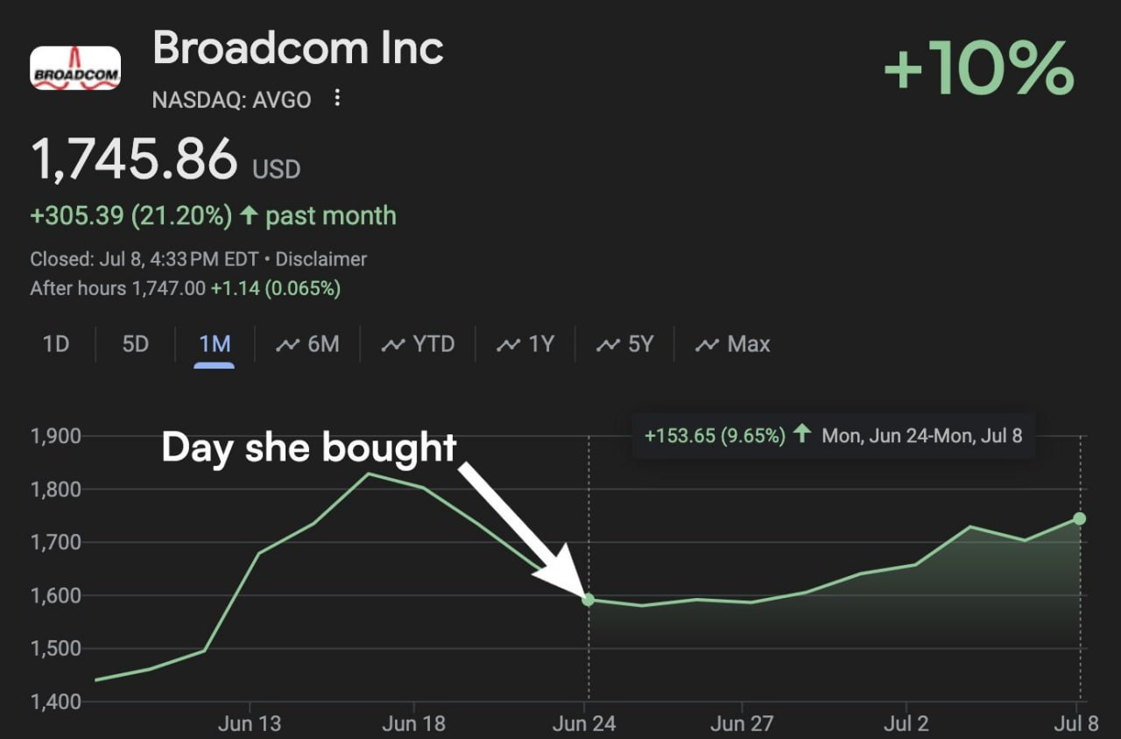
Task: Click the Broadcom Inc company title
Action: click(298, 48)
